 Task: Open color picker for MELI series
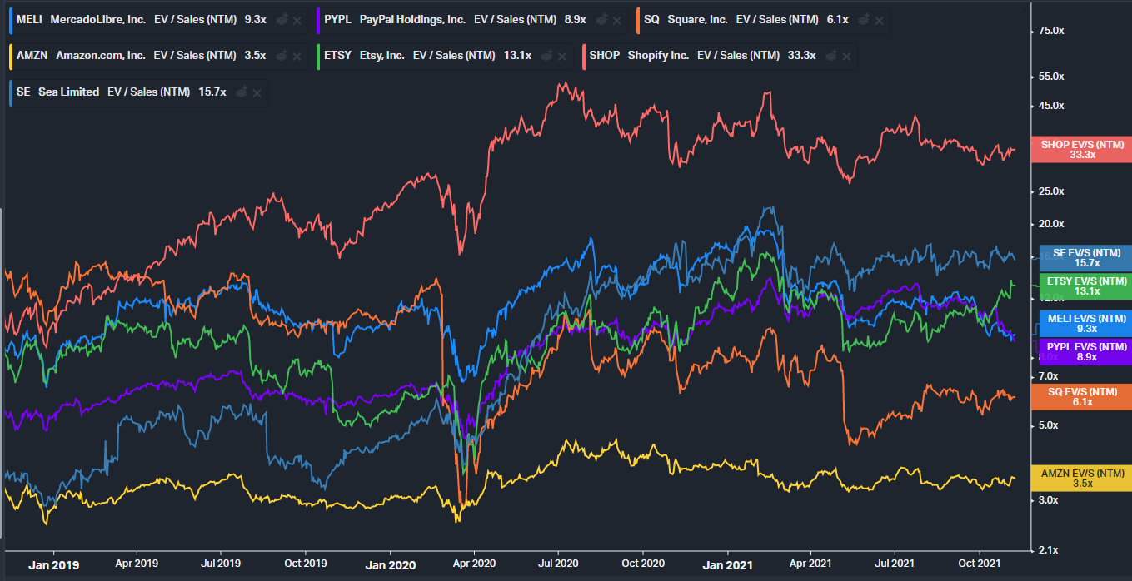pyautogui.click(x=282, y=19)
